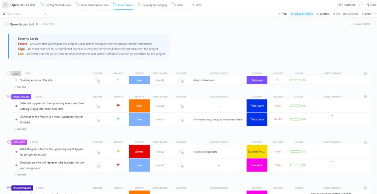The image size is (377, 194).
Task: Click the info icon beside Open Issues List
Action: [37, 24]
